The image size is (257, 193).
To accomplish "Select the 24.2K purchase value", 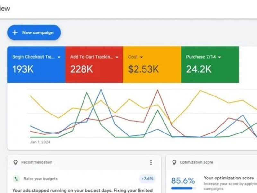I will (199, 69).
